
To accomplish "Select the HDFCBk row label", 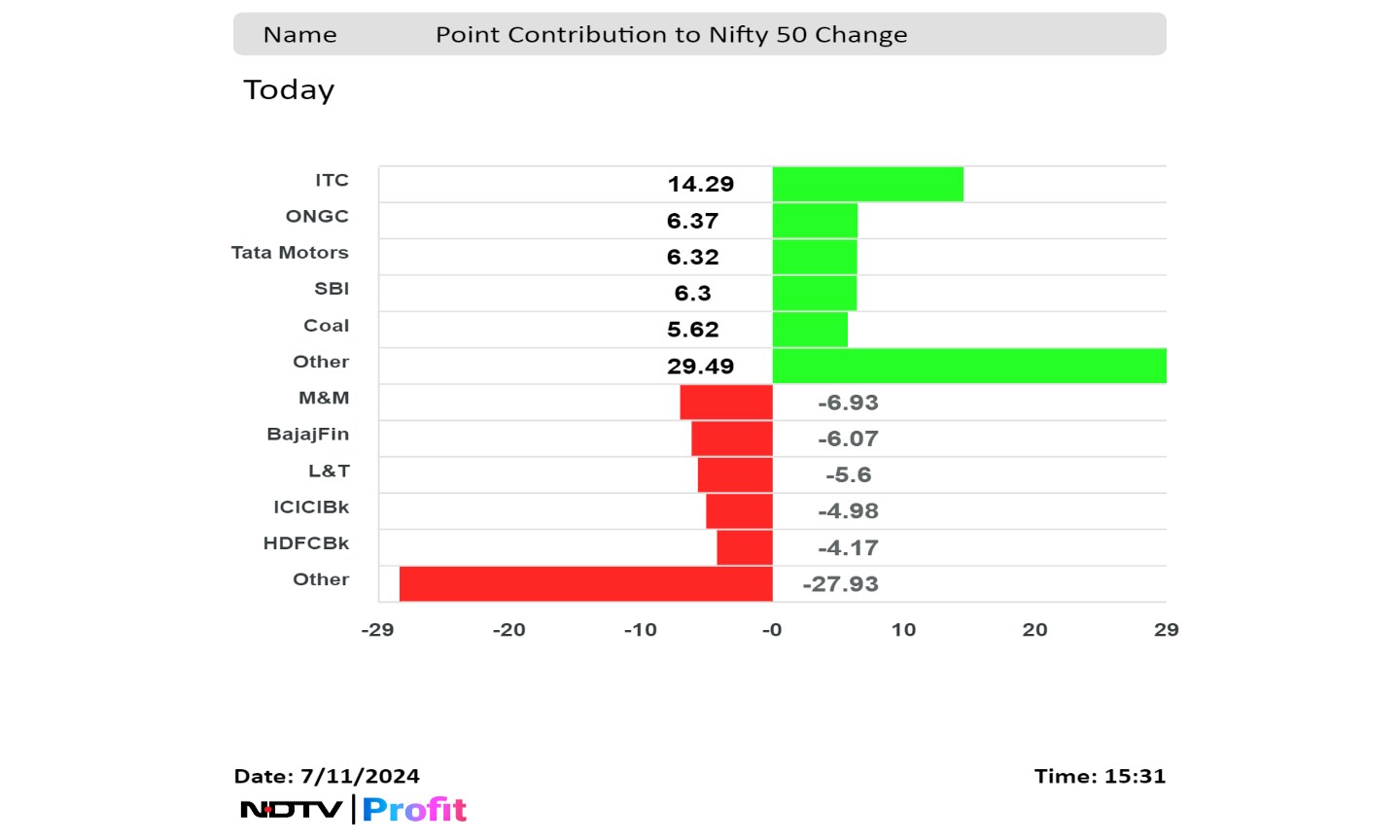I will point(305,543).
